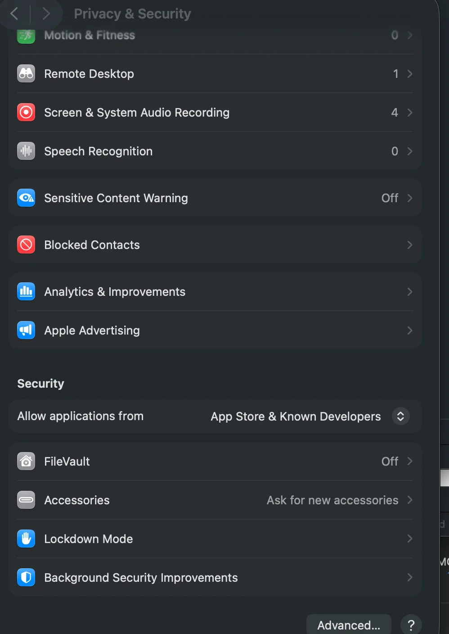Expand Remote Desktop row chevron
This screenshot has width=449, height=634.
click(410, 74)
